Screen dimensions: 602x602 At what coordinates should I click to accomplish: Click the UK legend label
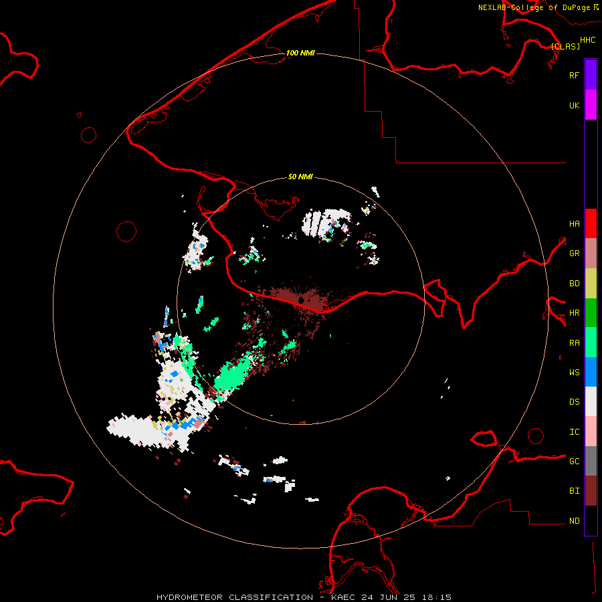pyautogui.click(x=574, y=105)
